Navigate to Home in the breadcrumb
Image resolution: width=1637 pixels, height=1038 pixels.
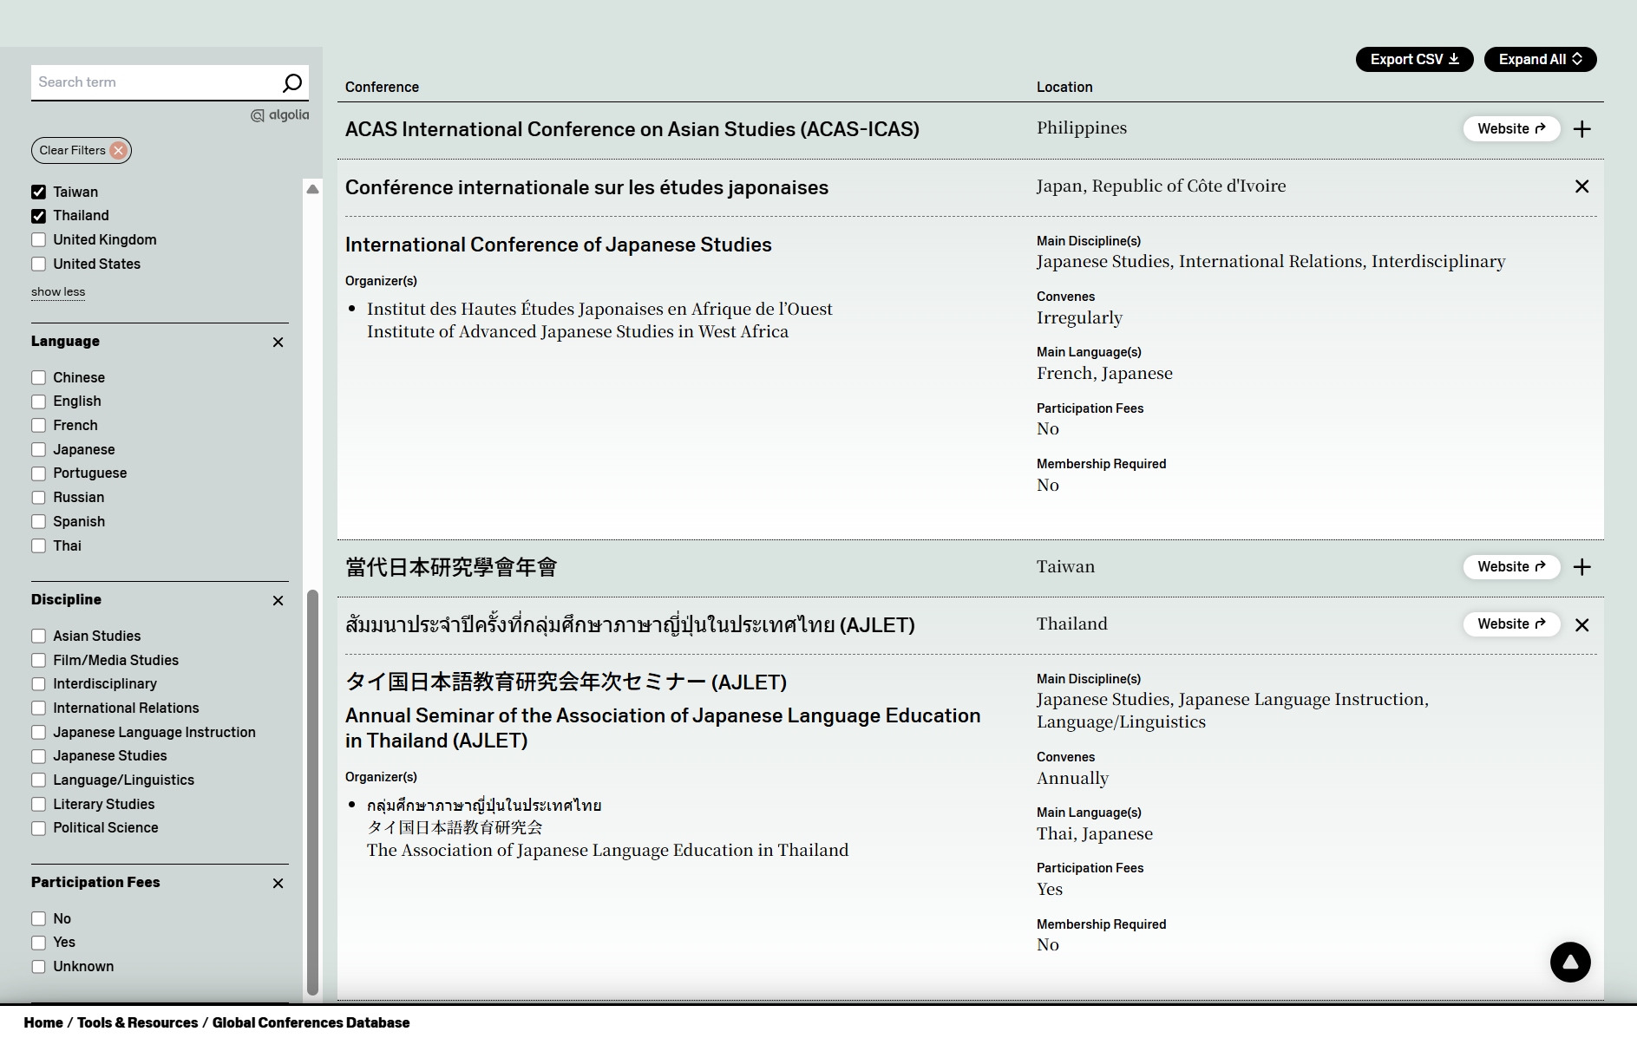point(43,1022)
